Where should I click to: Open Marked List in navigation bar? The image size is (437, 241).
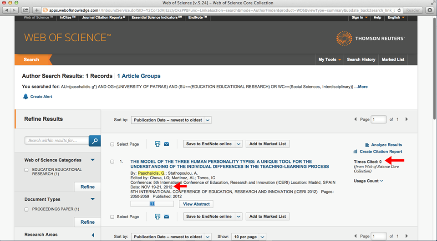[x=393, y=59]
